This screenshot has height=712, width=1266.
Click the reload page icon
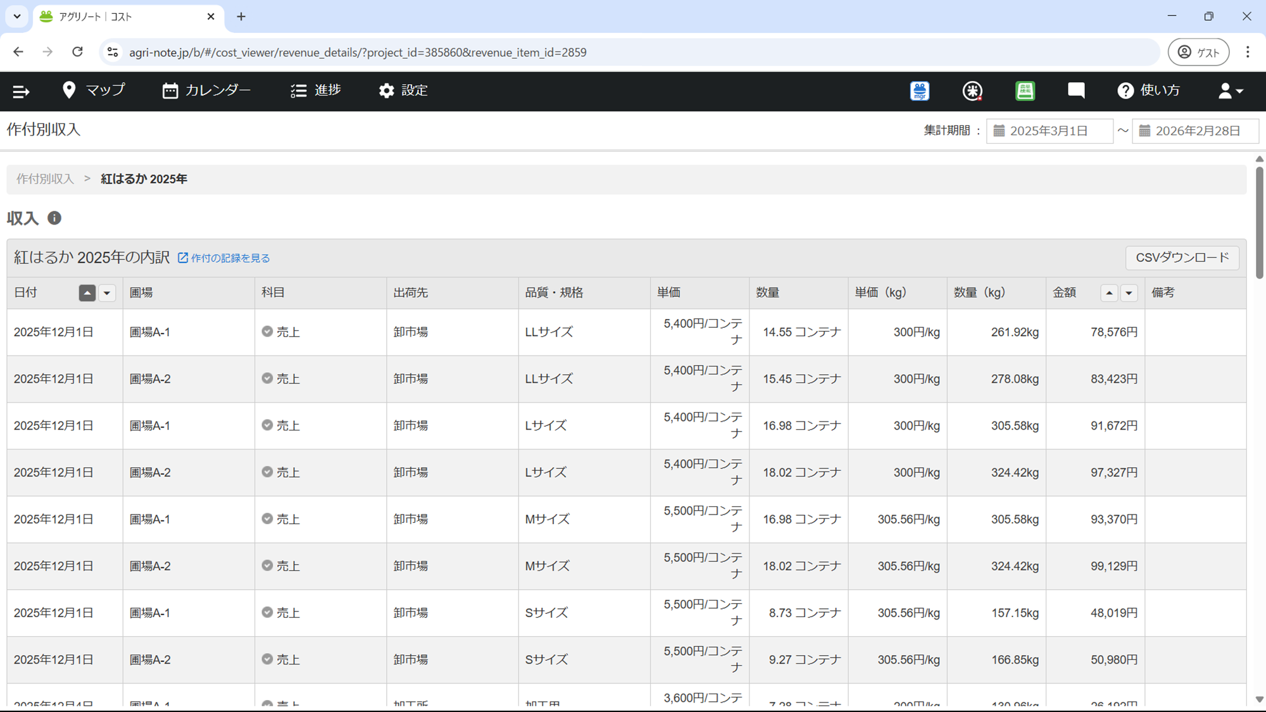[x=77, y=52]
